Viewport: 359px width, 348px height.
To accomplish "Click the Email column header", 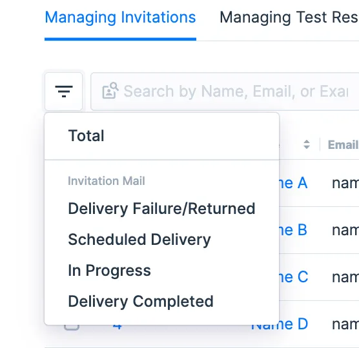I will 343,144.
